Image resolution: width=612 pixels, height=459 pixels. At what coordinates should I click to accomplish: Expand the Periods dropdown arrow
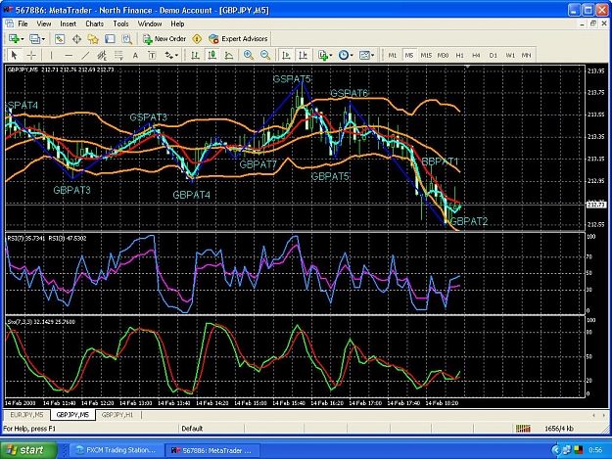352,56
